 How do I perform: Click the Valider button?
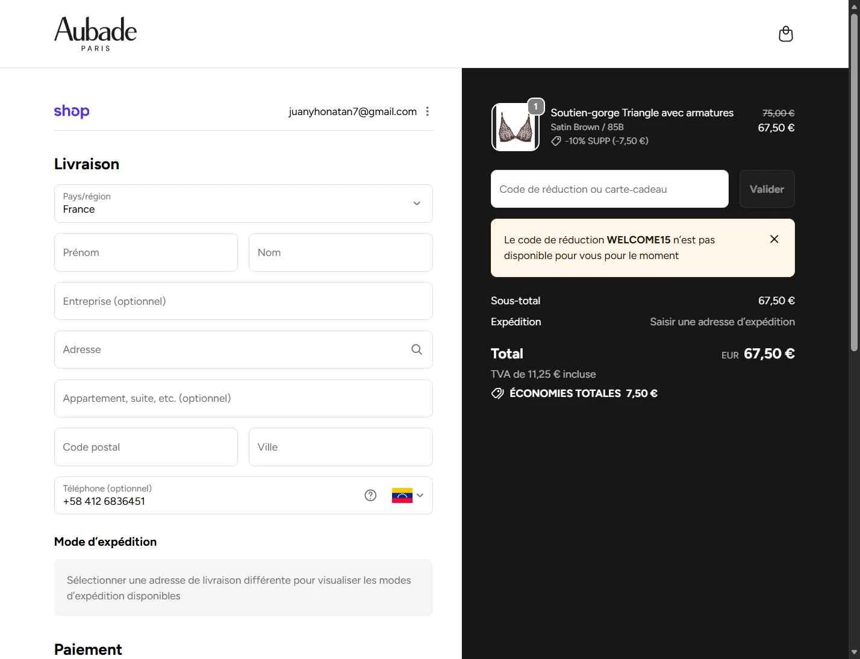[767, 189]
